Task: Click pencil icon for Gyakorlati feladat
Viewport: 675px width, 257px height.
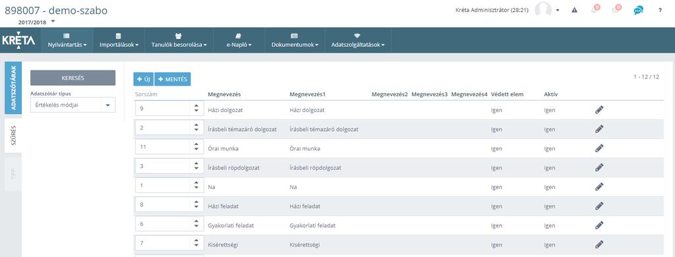Action: (x=599, y=225)
